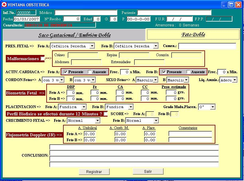
Task: Click the P. parity field
Action: pyautogui.click(x=139, y=19)
